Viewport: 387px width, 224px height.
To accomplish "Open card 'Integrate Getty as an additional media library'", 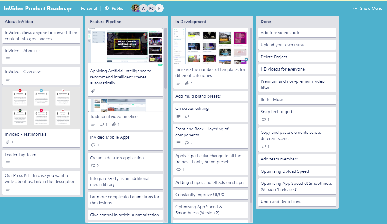I will (125, 181).
